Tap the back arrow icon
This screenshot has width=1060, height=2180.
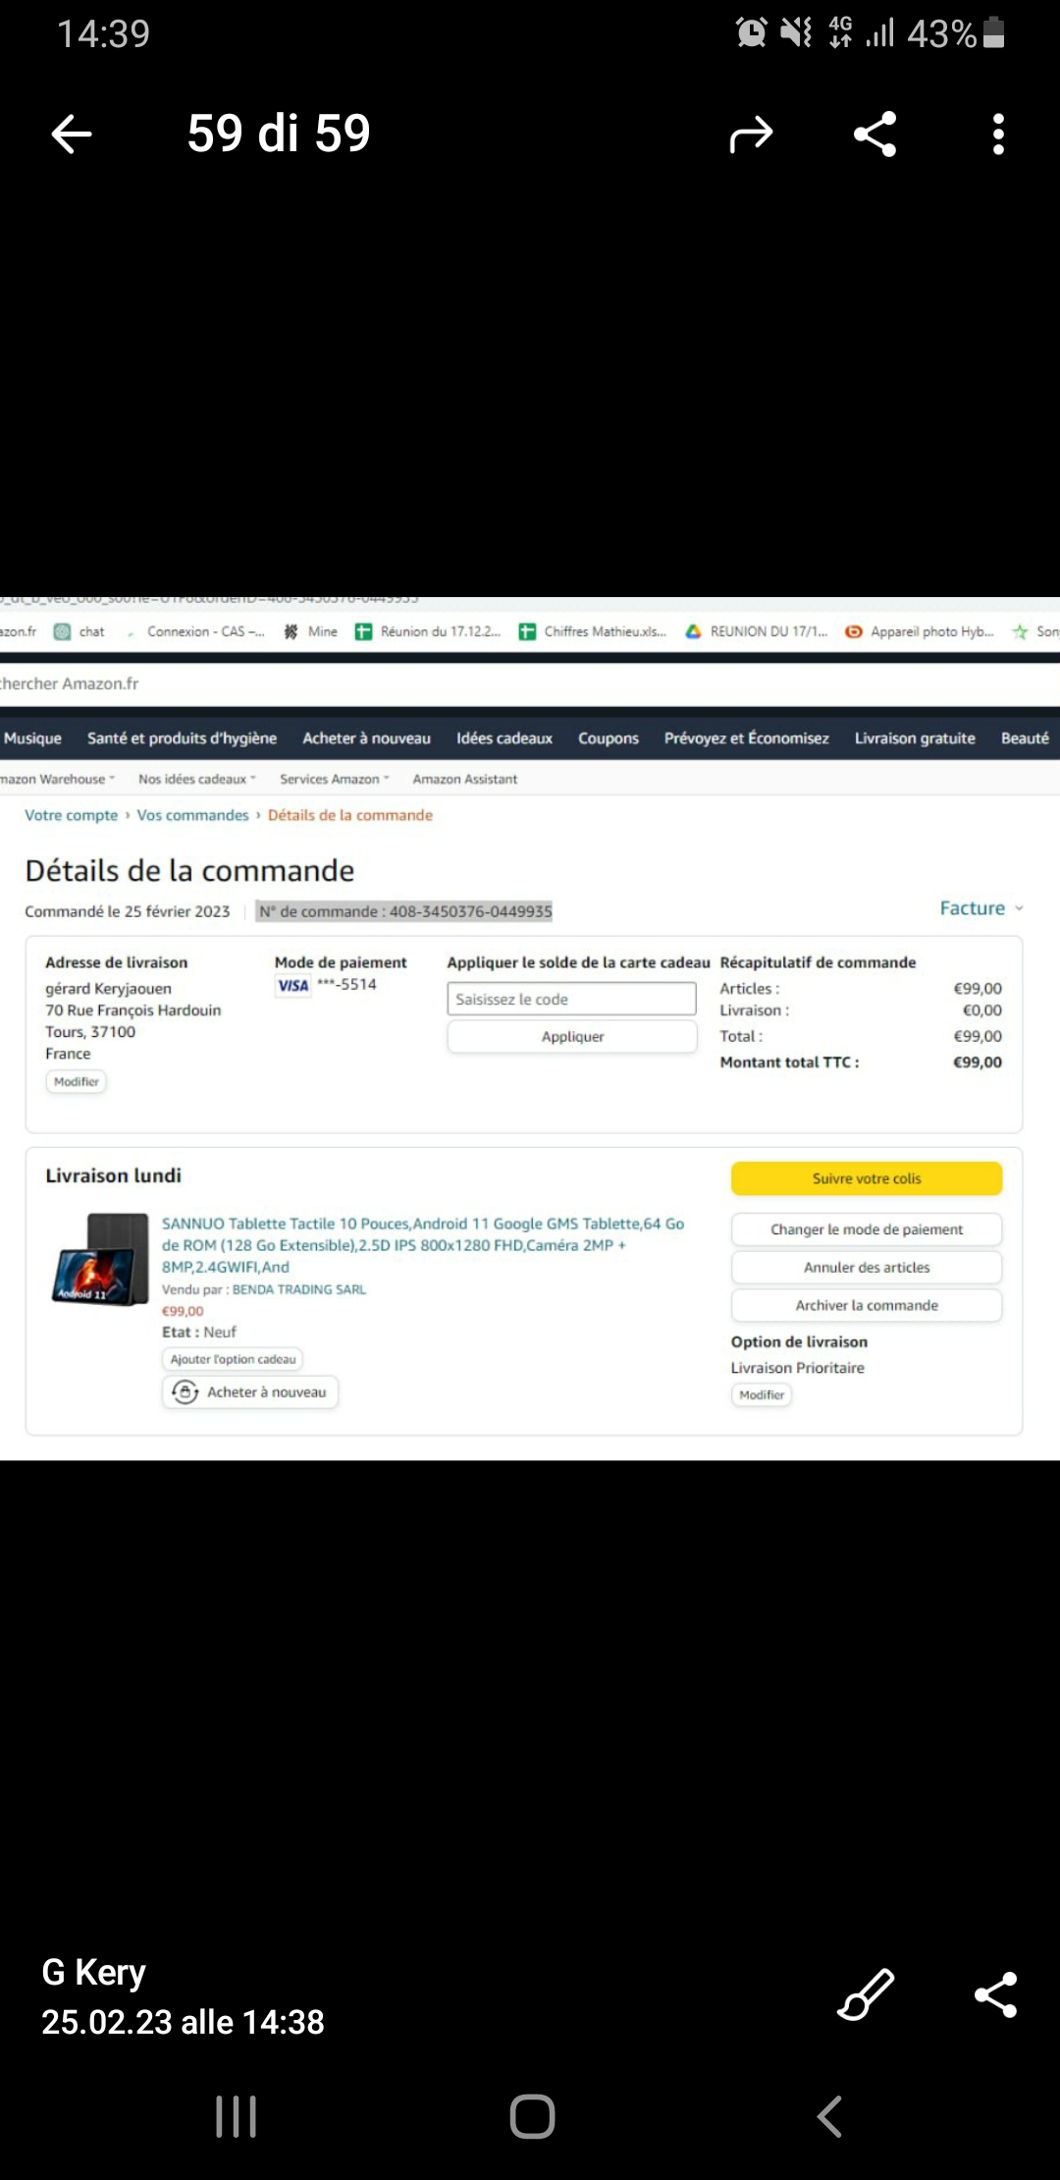coord(72,134)
